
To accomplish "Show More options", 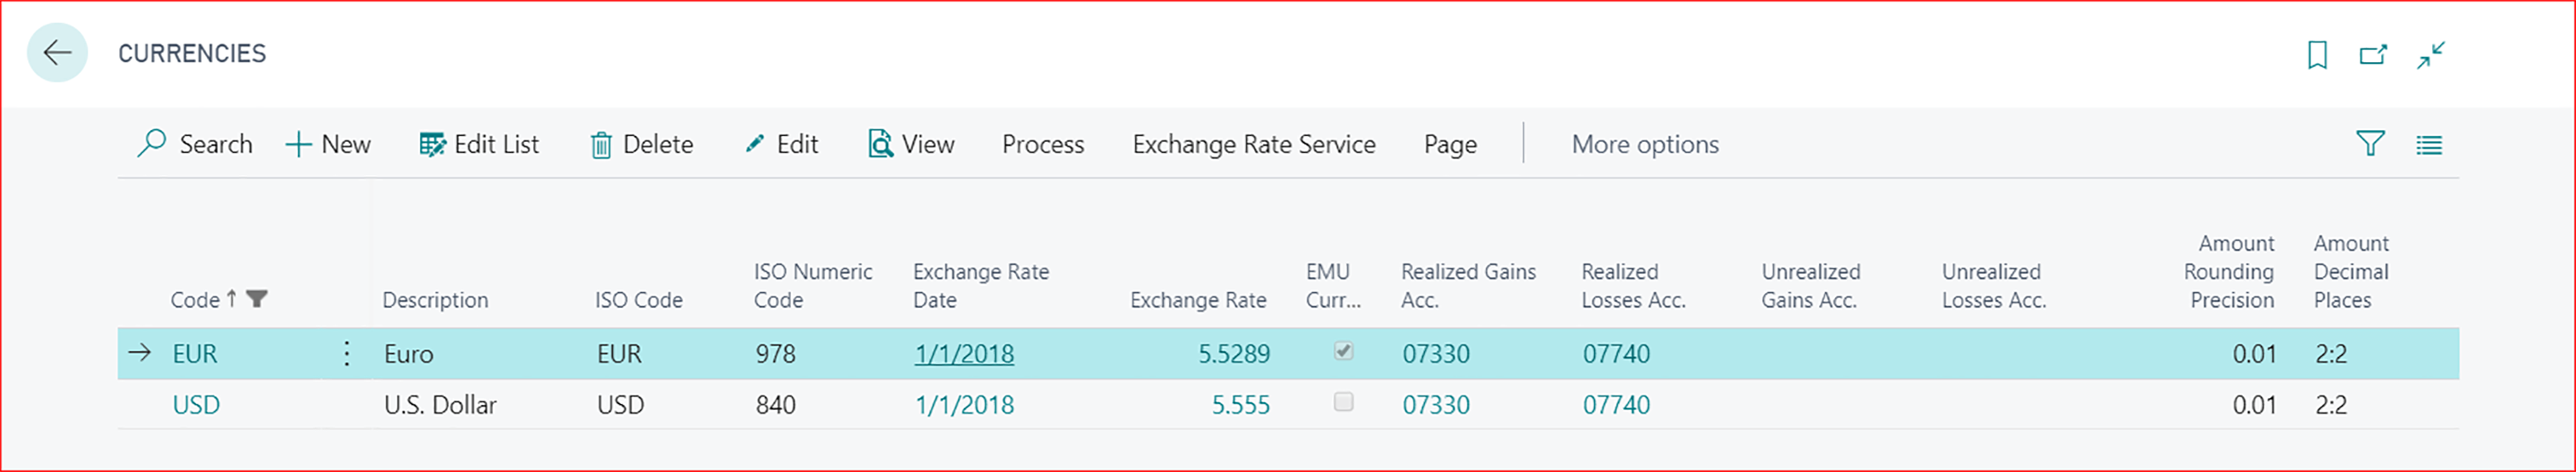I will (1644, 145).
